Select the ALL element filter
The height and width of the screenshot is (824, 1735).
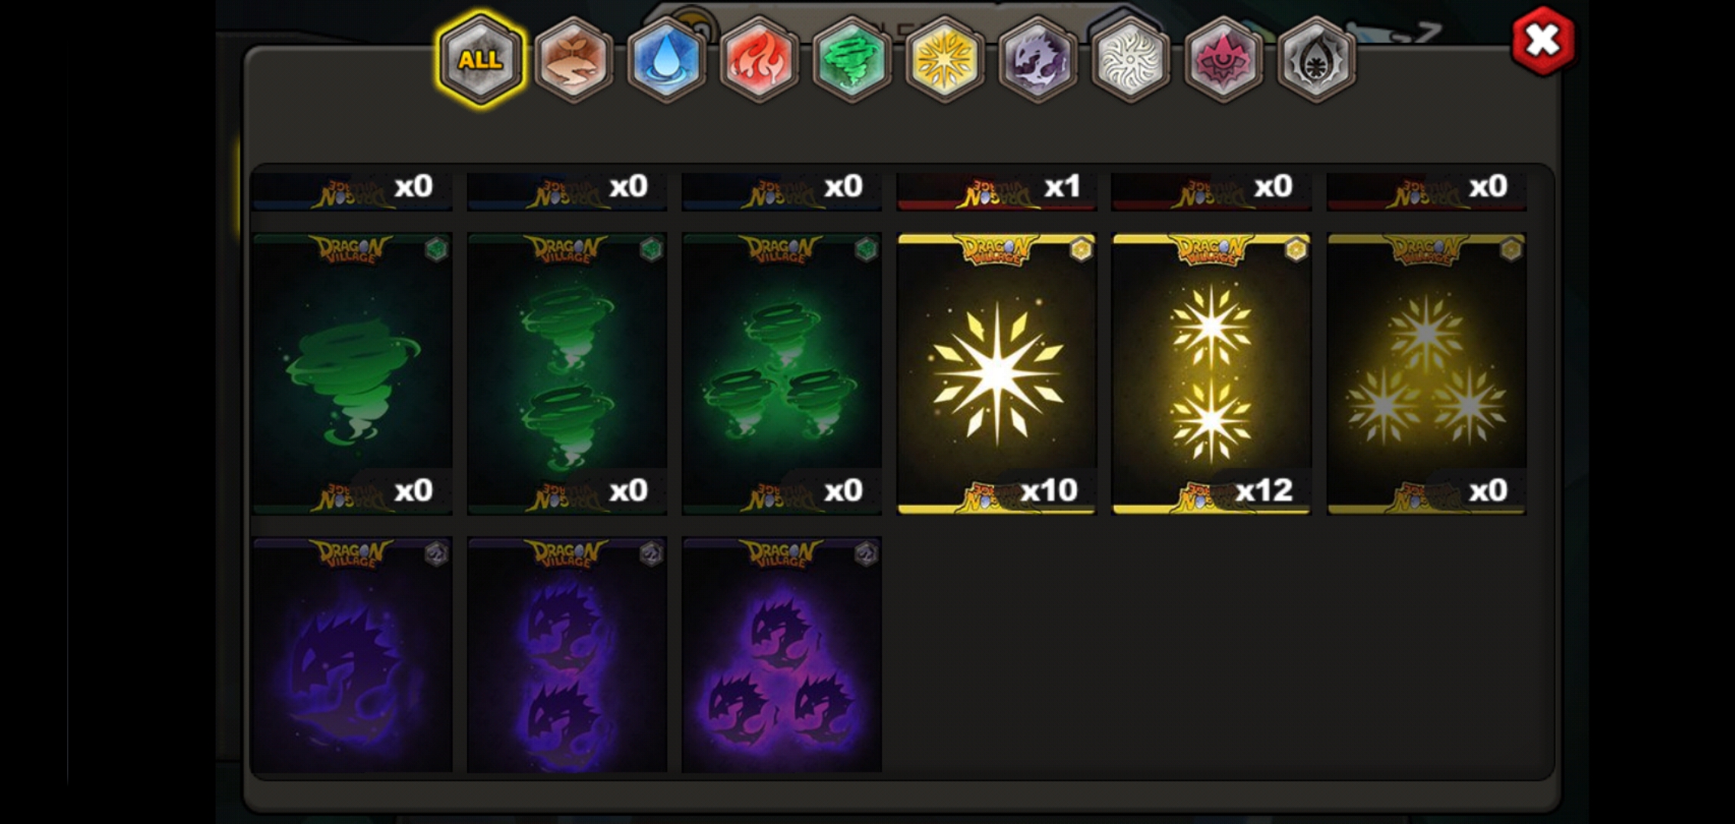click(x=481, y=59)
